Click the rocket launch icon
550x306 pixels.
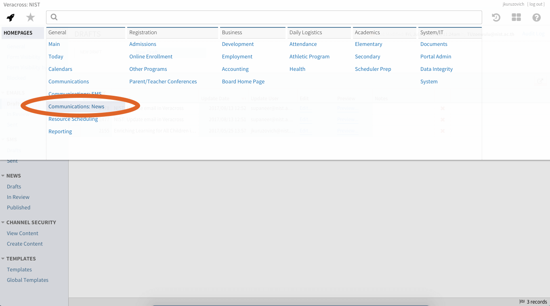point(11,17)
